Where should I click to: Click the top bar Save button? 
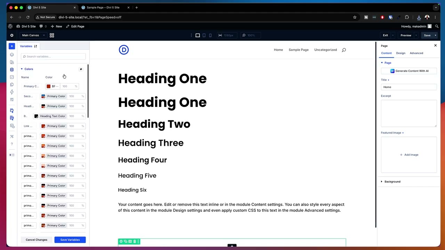(x=427, y=35)
